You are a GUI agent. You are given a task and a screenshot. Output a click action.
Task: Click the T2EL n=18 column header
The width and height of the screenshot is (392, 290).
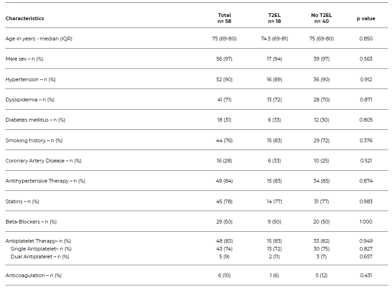tap(274, 18)
